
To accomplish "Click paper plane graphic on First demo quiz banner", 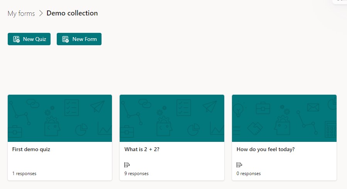I will (x=98, y=106).
